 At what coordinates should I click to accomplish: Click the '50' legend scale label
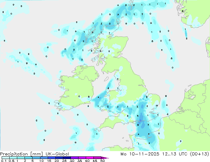point(102,161)
